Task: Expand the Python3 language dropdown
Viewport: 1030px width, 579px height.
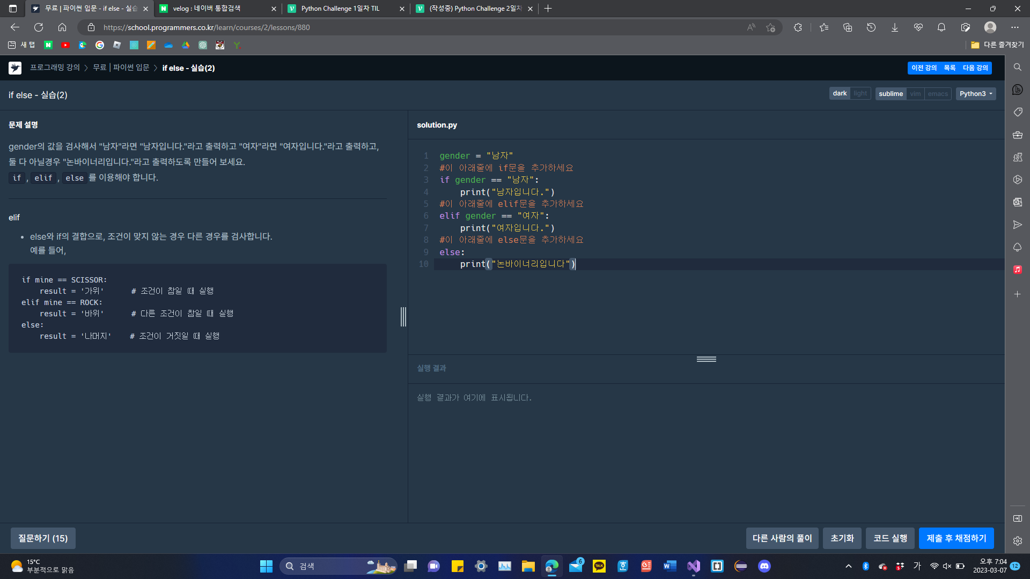Action: 975,94
